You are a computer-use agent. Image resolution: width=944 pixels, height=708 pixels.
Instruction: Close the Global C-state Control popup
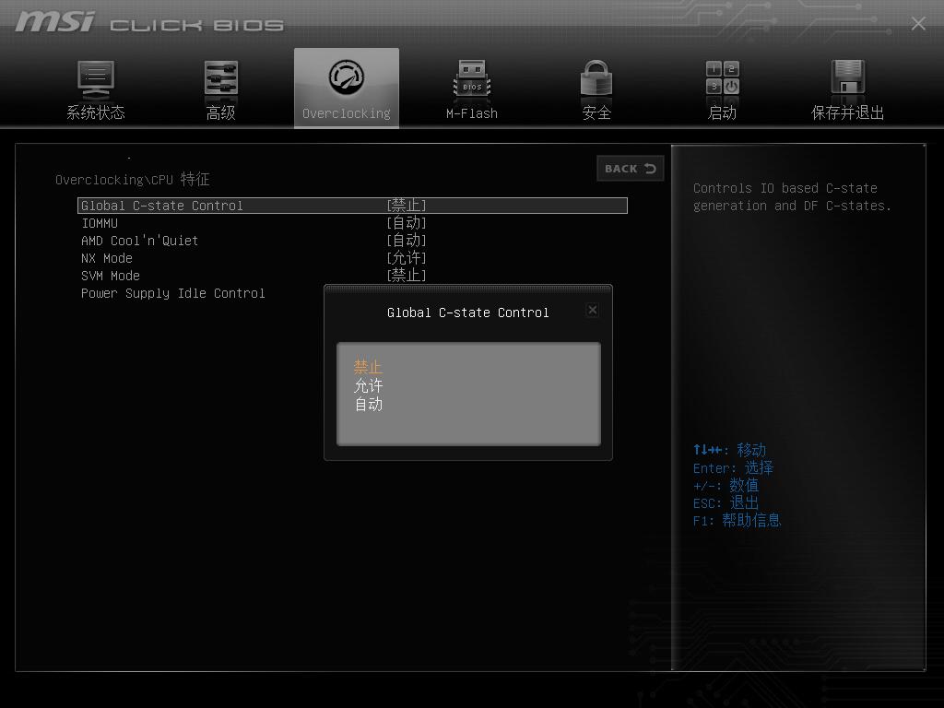[593, 311]
